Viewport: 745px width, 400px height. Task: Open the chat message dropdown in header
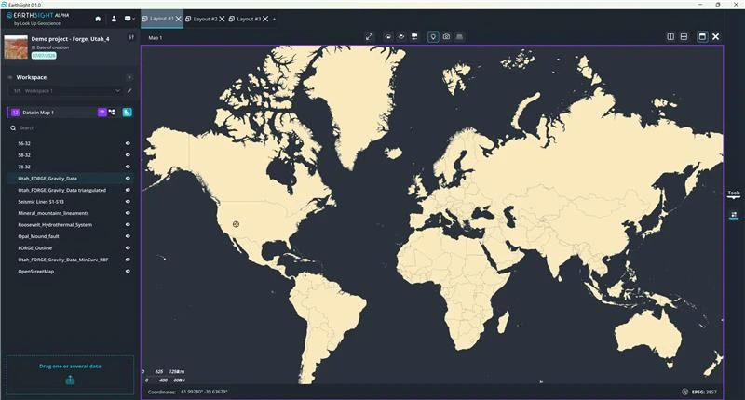pyautogui.click(x=129, y=19)
